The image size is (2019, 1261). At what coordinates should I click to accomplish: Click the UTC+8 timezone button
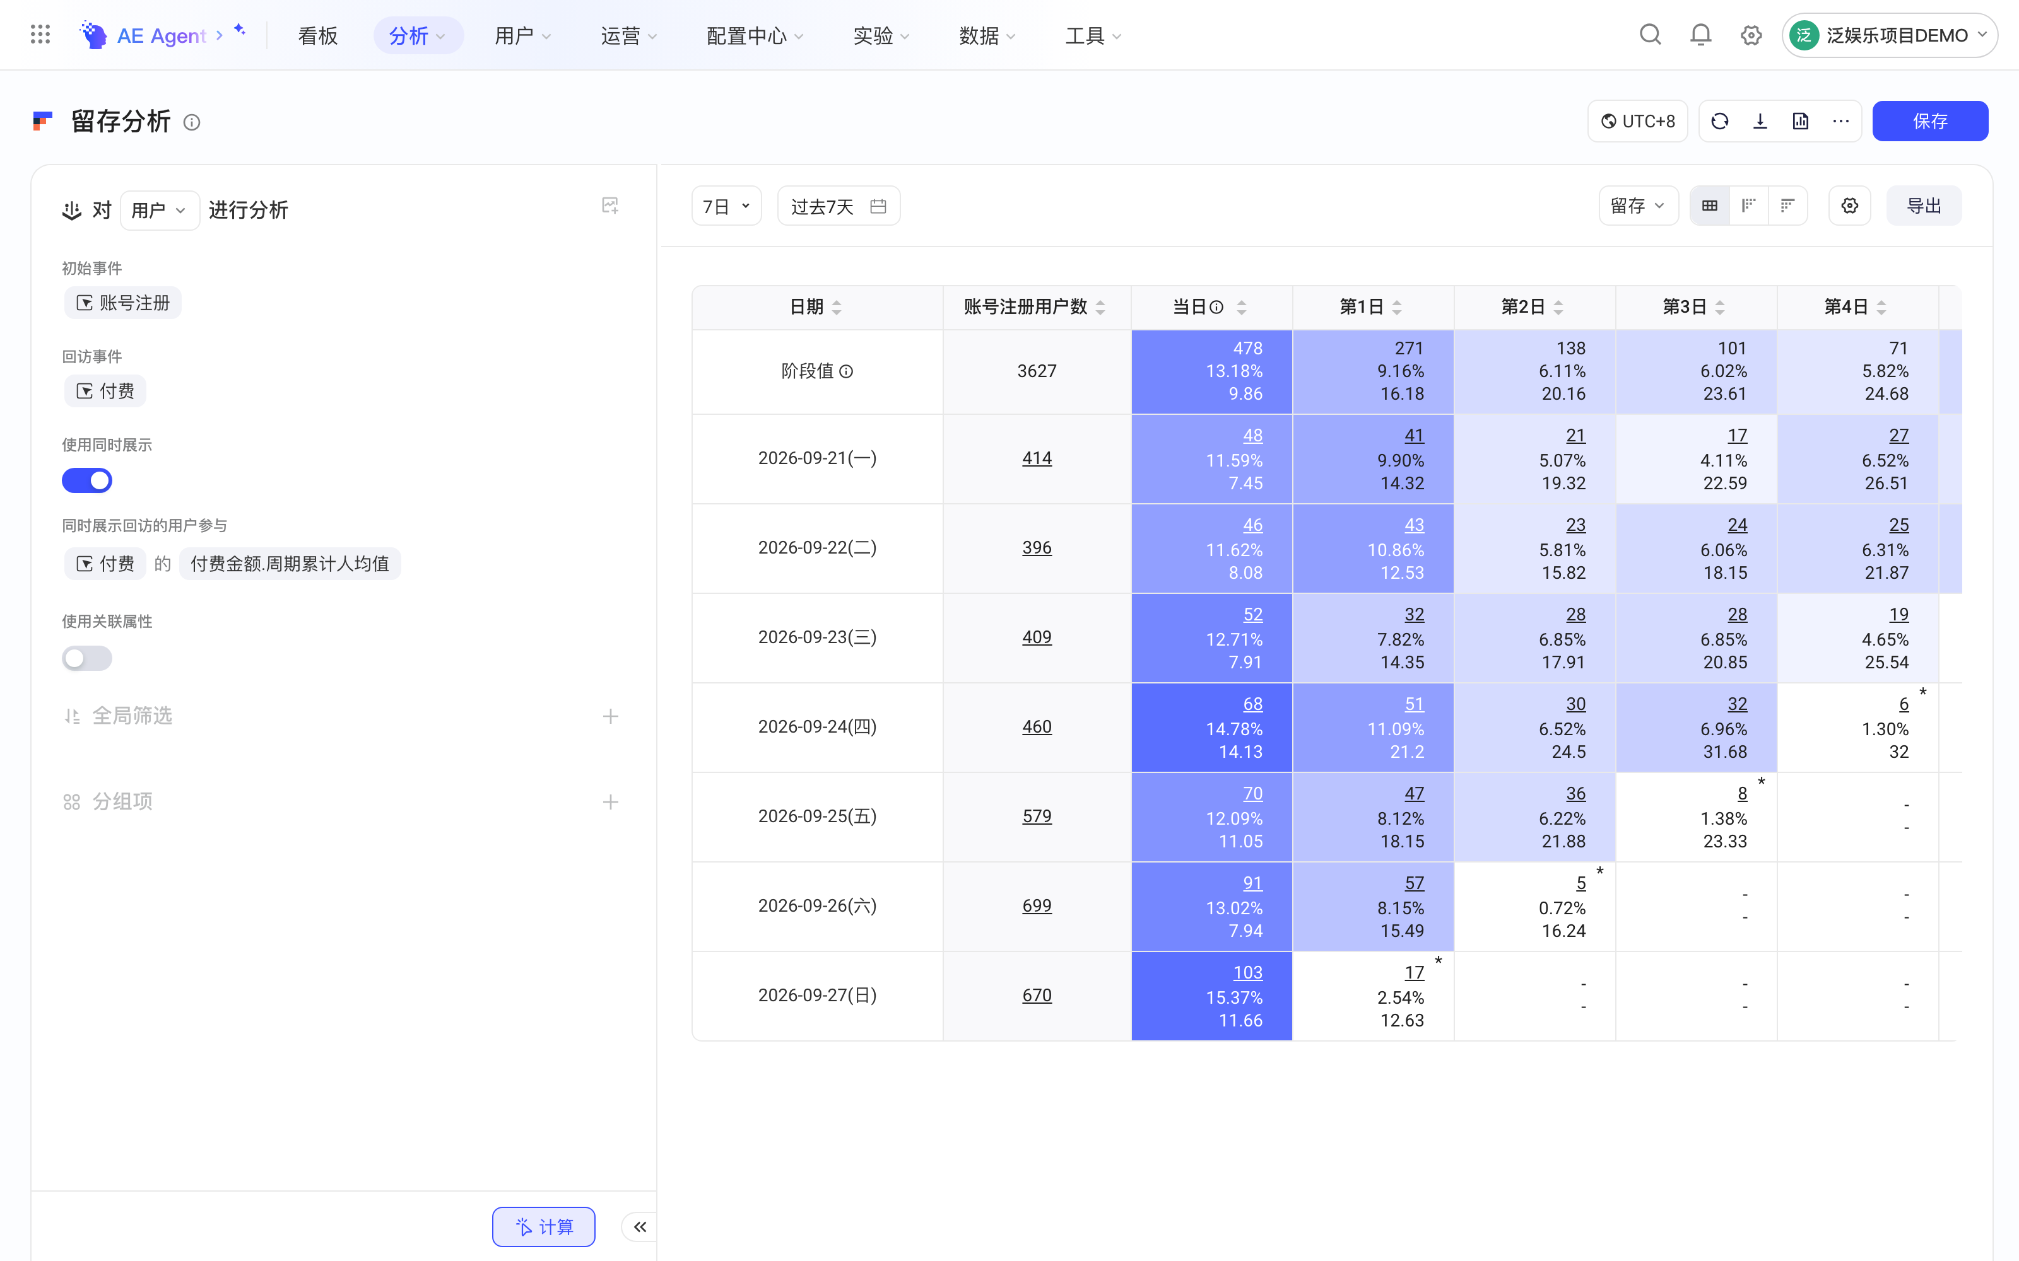[1638, 122]
